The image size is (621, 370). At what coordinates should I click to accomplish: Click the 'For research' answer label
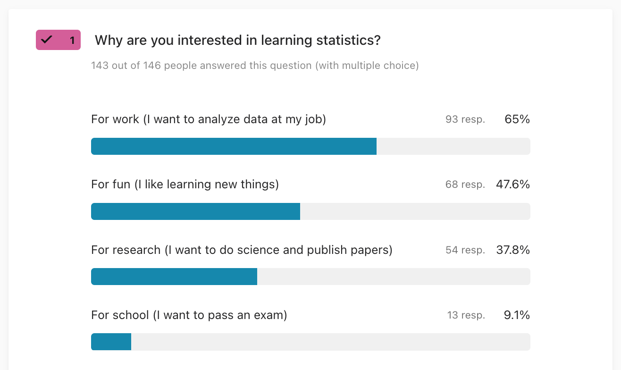pos(242,250)
